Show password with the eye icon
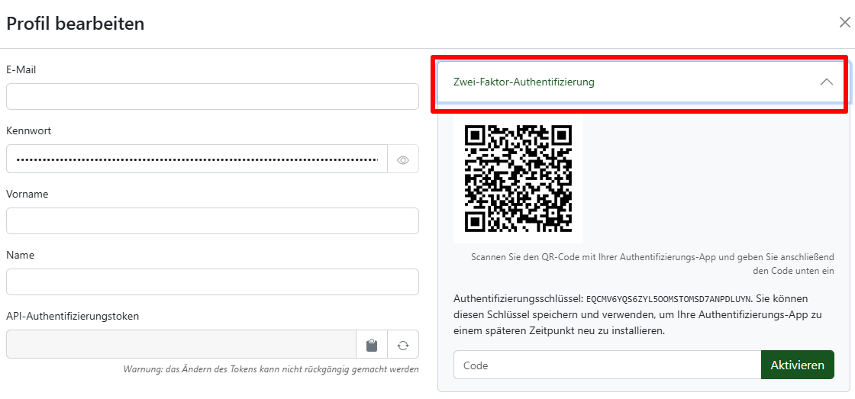The image size is (855, 399). click(403, 159)
